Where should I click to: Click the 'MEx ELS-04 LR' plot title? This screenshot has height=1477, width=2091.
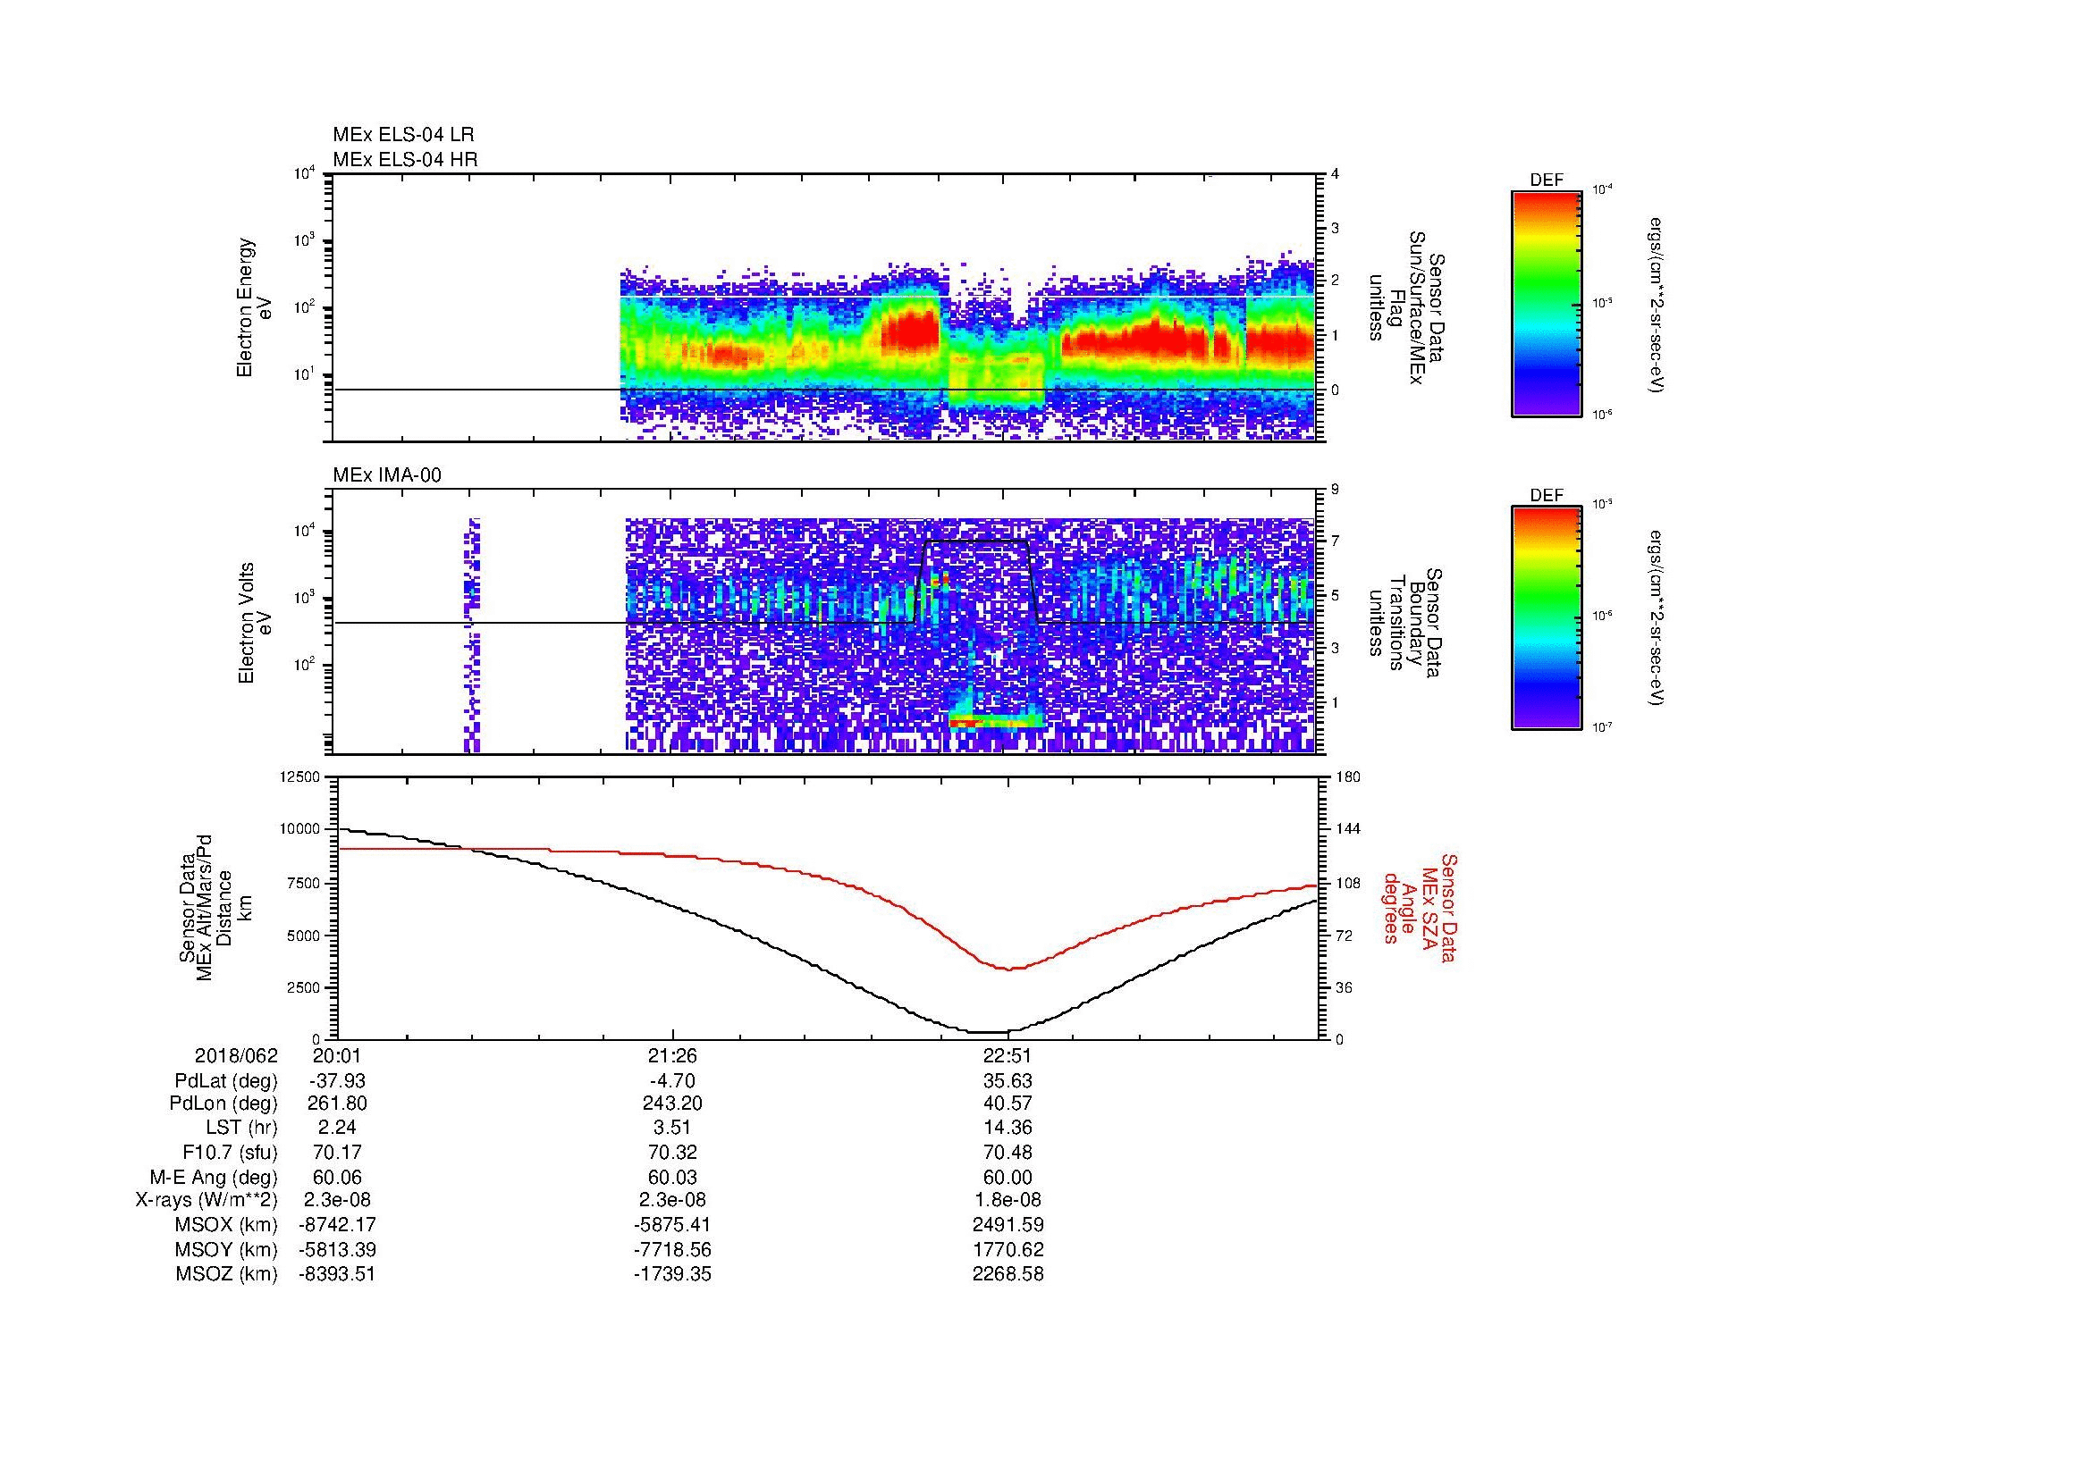click(403, 135)
